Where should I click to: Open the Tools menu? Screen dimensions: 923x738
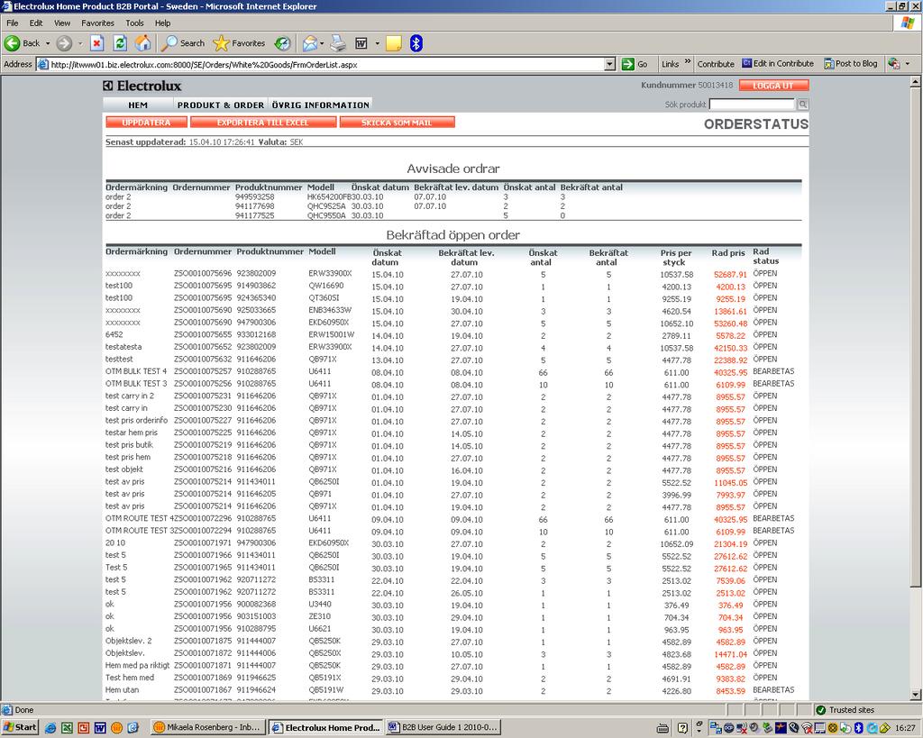pos(134,23)
